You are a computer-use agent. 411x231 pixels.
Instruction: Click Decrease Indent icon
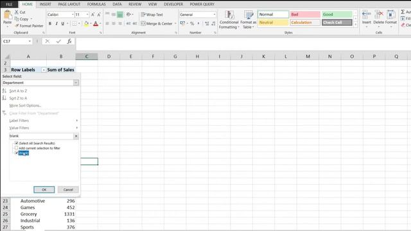click(128, 24)
